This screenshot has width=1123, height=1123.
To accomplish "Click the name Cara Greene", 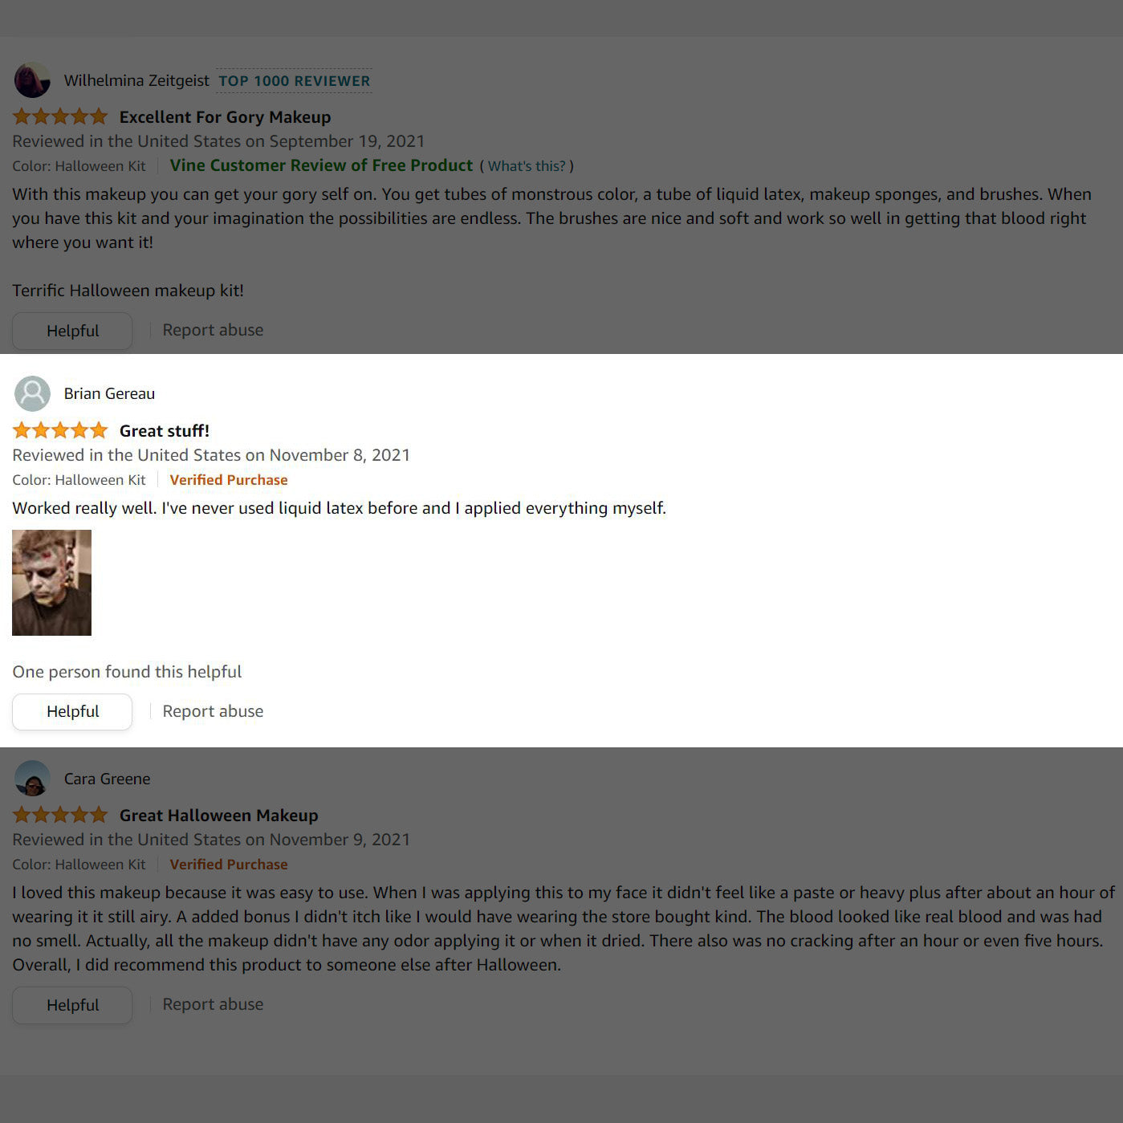I will tap(107, 779).
